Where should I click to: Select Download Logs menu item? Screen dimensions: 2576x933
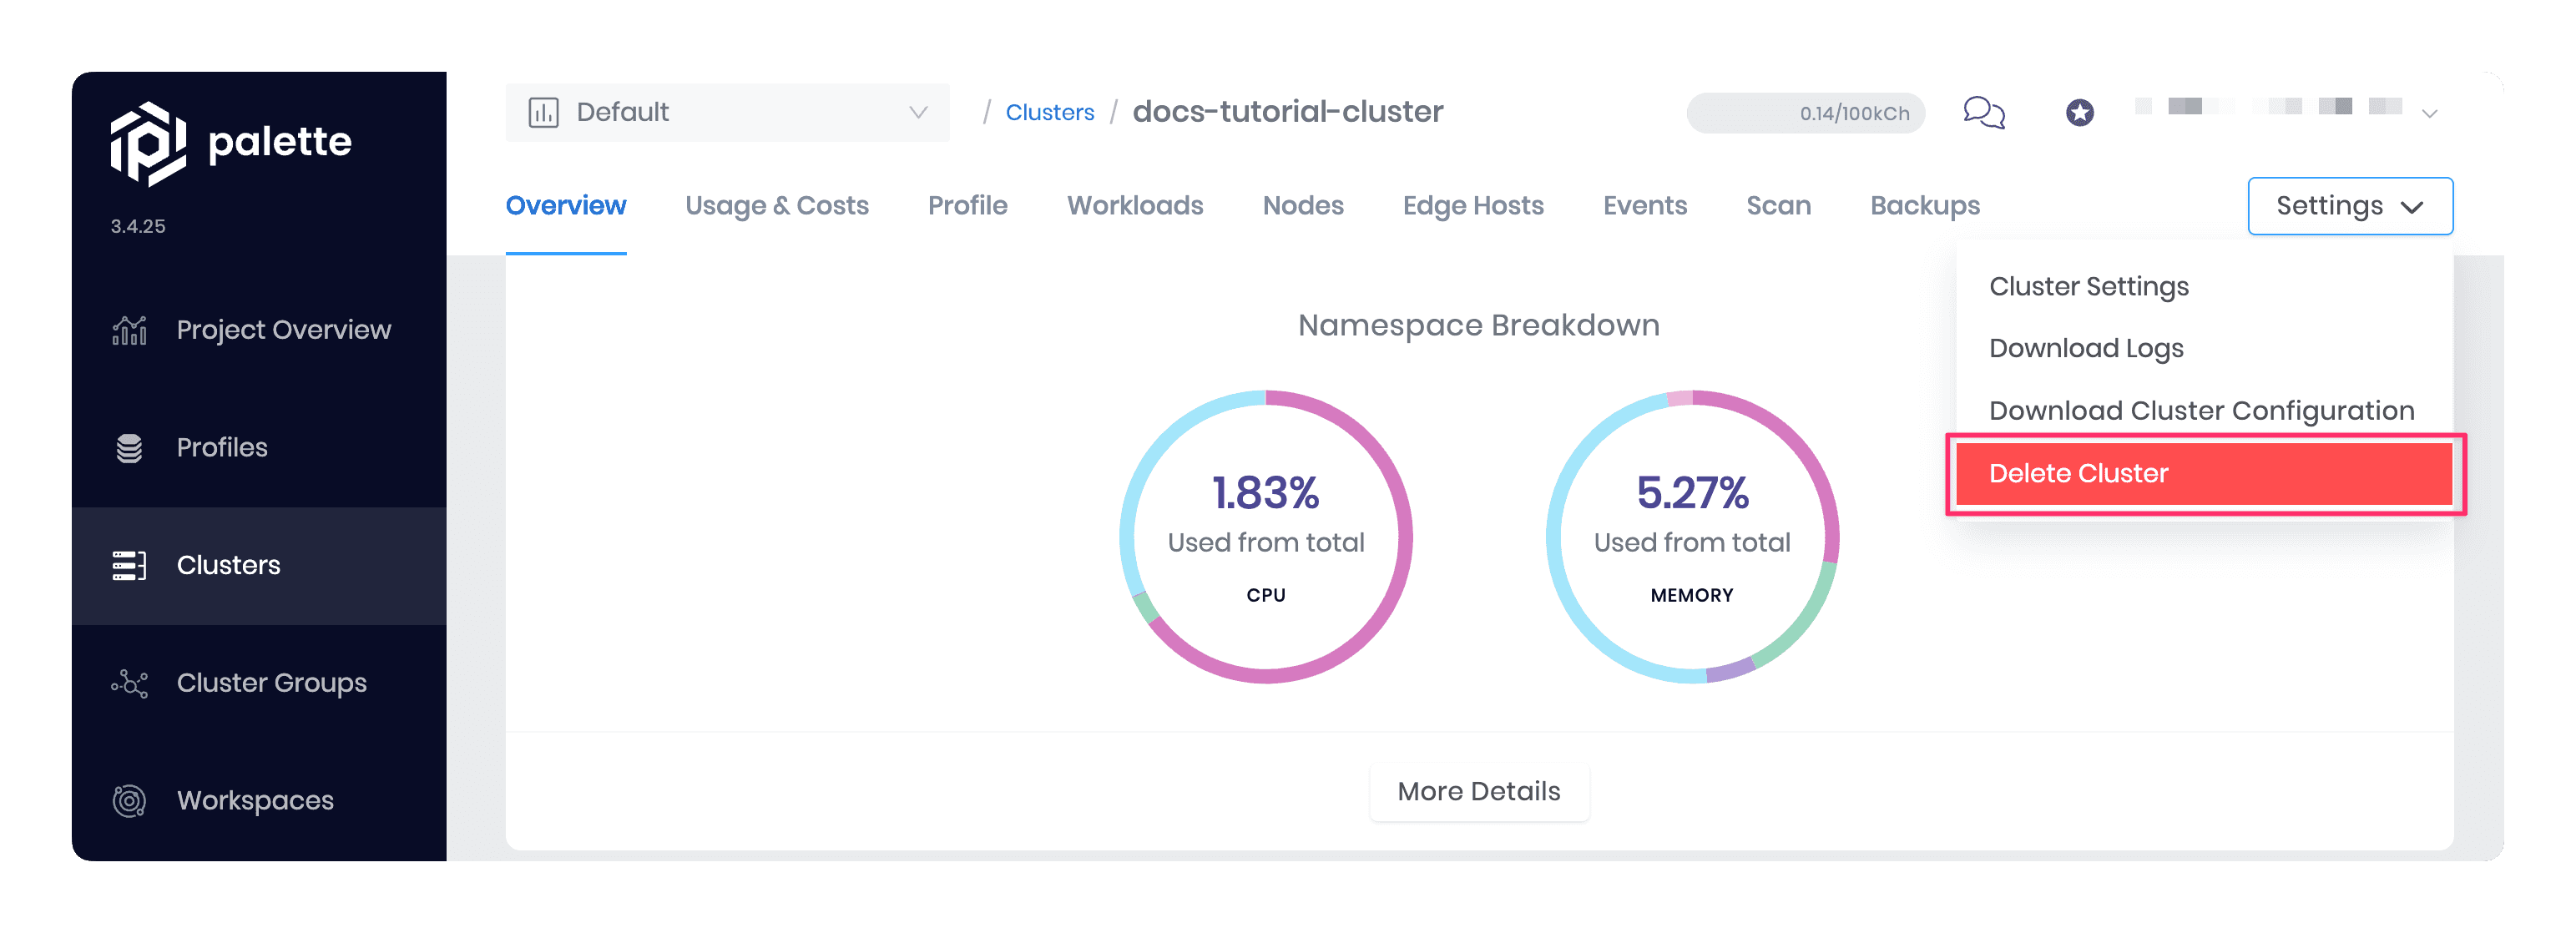[x=2204, y=348]
